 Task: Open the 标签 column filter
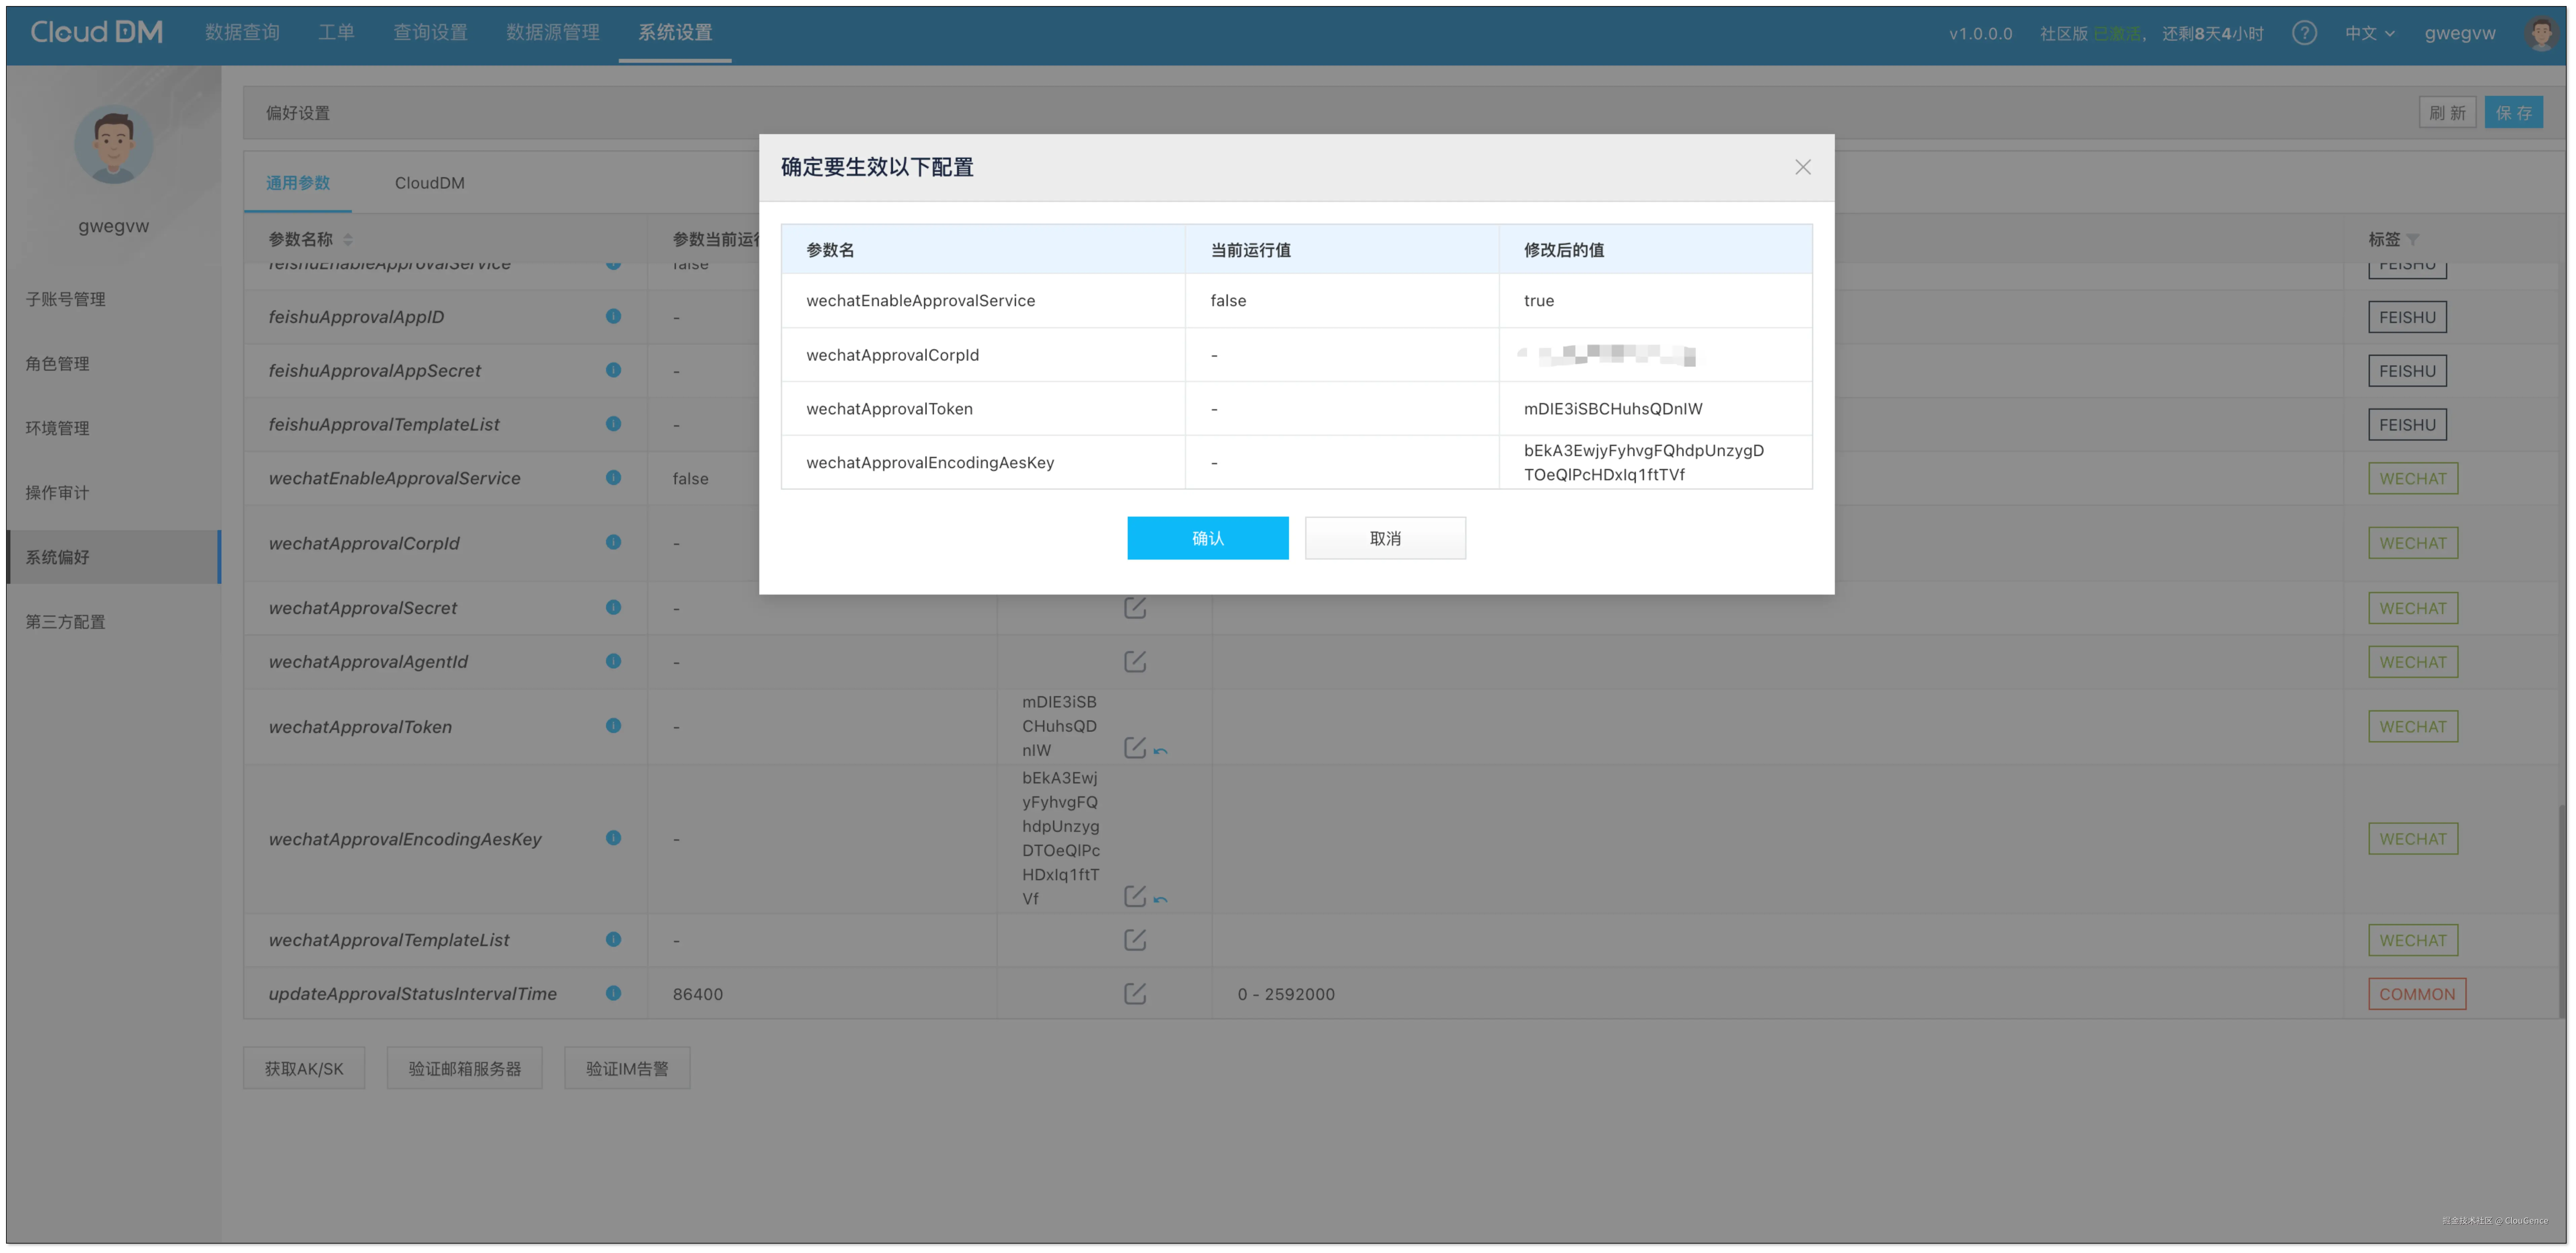click(2413, 240)
